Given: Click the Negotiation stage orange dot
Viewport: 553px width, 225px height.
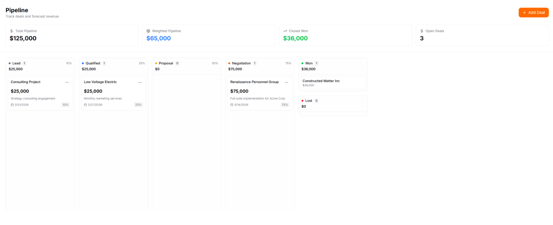Looking at the screenshot, I should point(229,63).
